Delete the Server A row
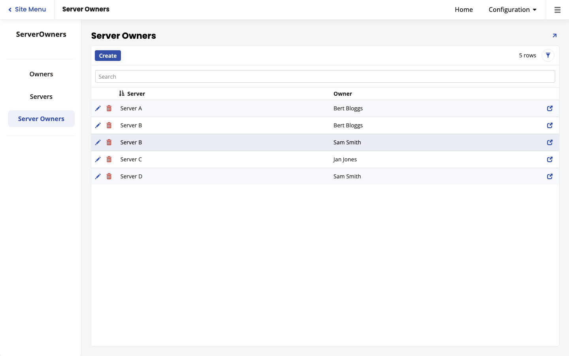The image size is (569, 356). pyautogui.click(x=109, y=108)
